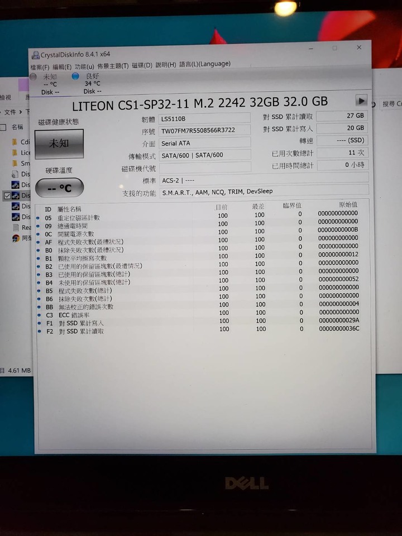The image size is (402, 536).
Task: Click the Sm folder icon in Explorer
Action: 15,163
